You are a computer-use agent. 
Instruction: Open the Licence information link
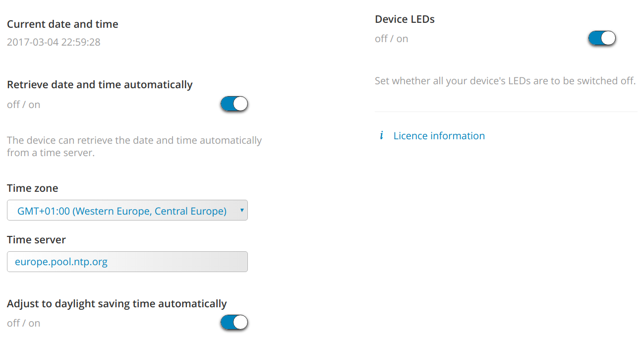pos(439,136)
